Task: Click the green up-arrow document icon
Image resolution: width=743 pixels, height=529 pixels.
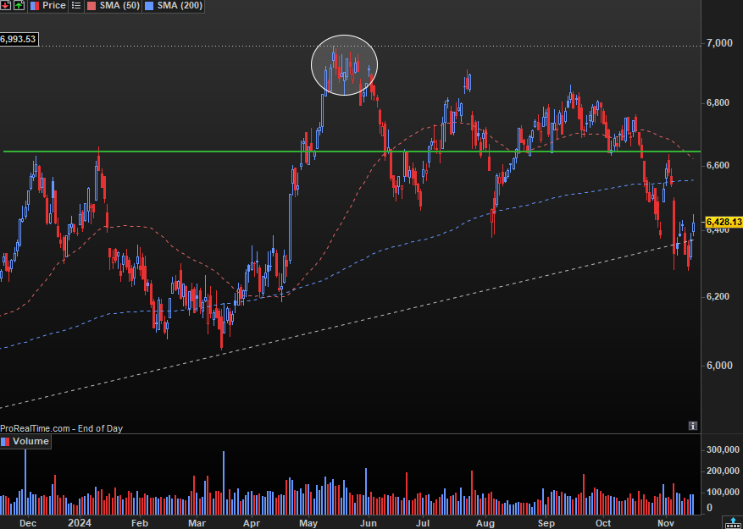Action: 19,6
